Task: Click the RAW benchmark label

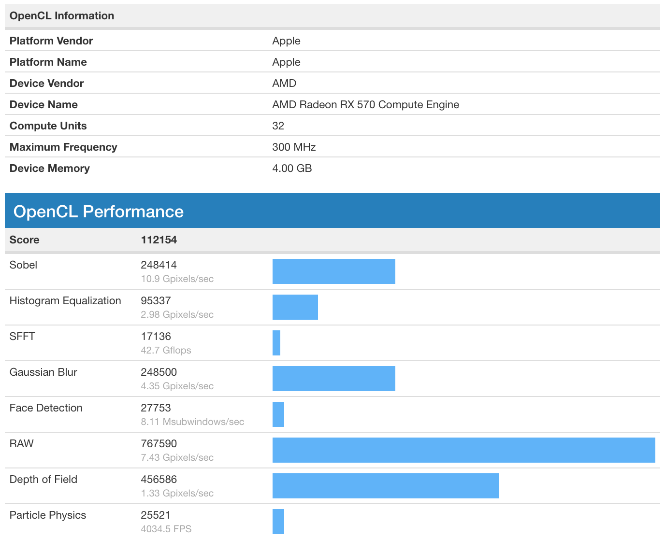Action: 22,443
